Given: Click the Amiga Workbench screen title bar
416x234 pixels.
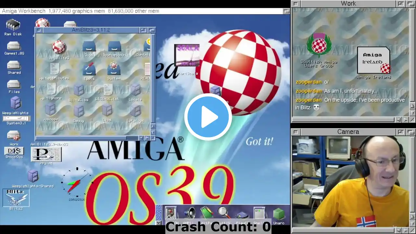Looking at the screenshot, I should pyautogui.click(x=142, y=11).
